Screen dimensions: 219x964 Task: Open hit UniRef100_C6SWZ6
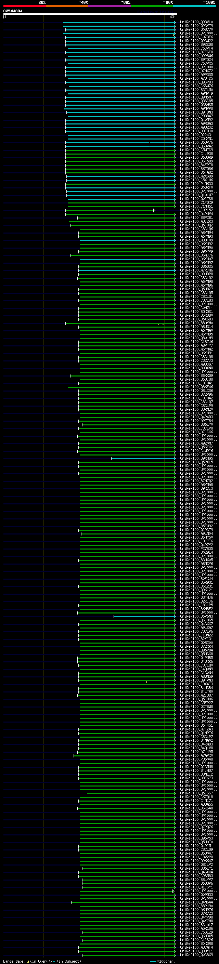point(196,86)
